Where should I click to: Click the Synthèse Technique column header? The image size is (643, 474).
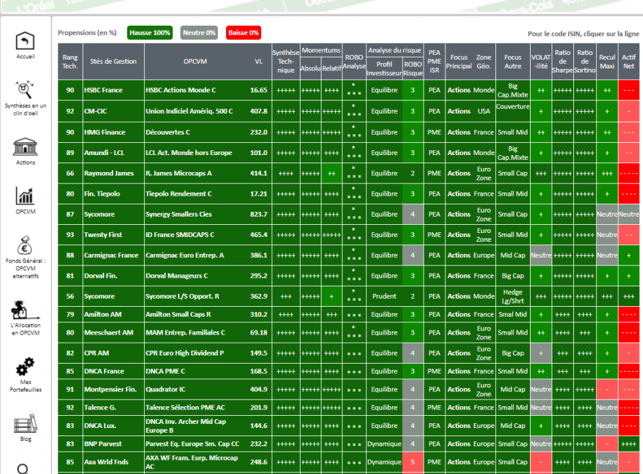286,62
